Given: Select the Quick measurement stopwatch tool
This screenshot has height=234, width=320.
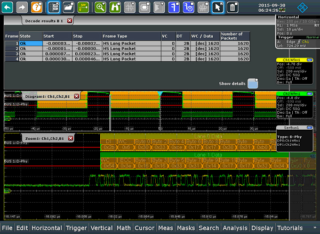Looking at the screenshot, I should click(x=188, y=7).
